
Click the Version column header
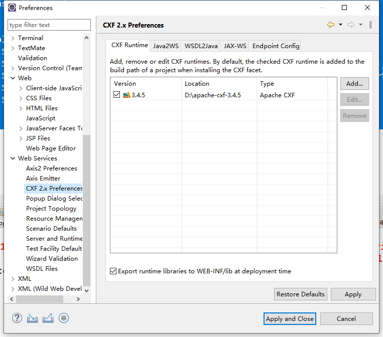tap(146, 83)
